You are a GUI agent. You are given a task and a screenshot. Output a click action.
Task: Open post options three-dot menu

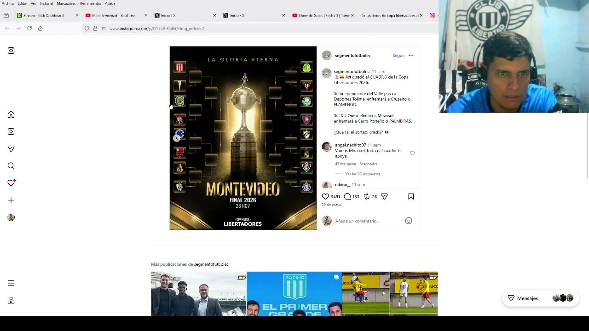coord(411,56)
